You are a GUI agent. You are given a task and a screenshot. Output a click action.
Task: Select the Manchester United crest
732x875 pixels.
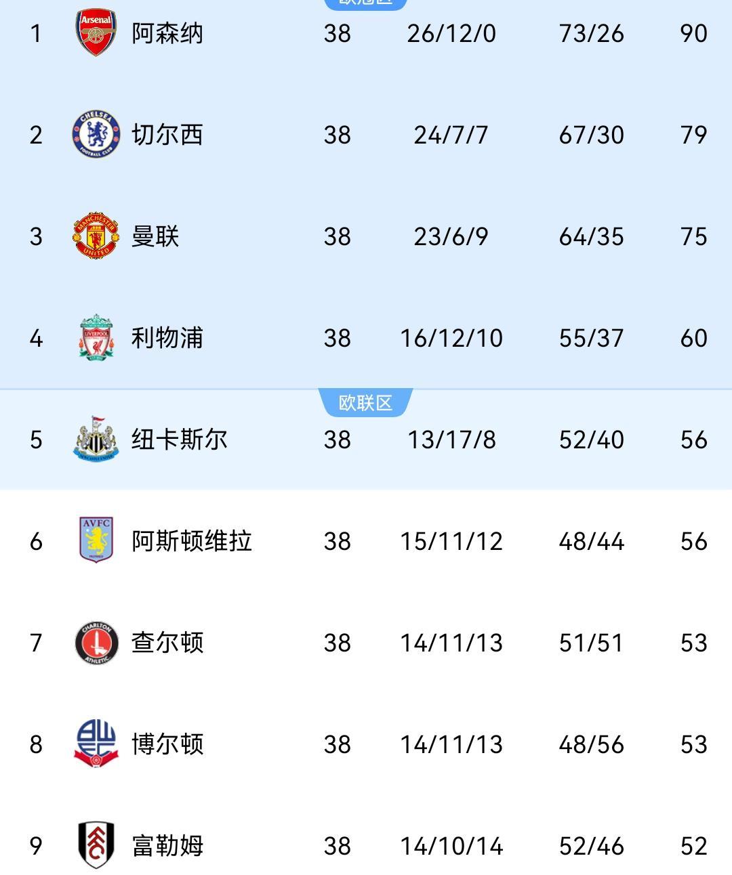pyautogui.click(x=96, y=236)
